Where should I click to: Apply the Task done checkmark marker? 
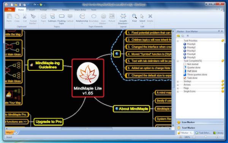185,78
